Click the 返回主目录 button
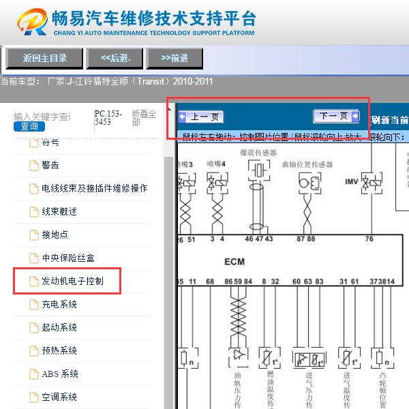This screenshot has height=409, width=409. (44, 59)
